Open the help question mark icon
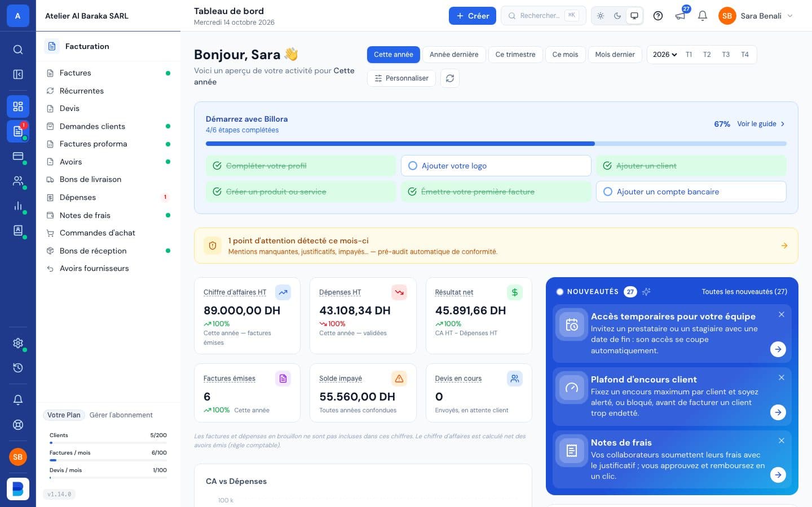Screen dimensions: 812x507 658,16
